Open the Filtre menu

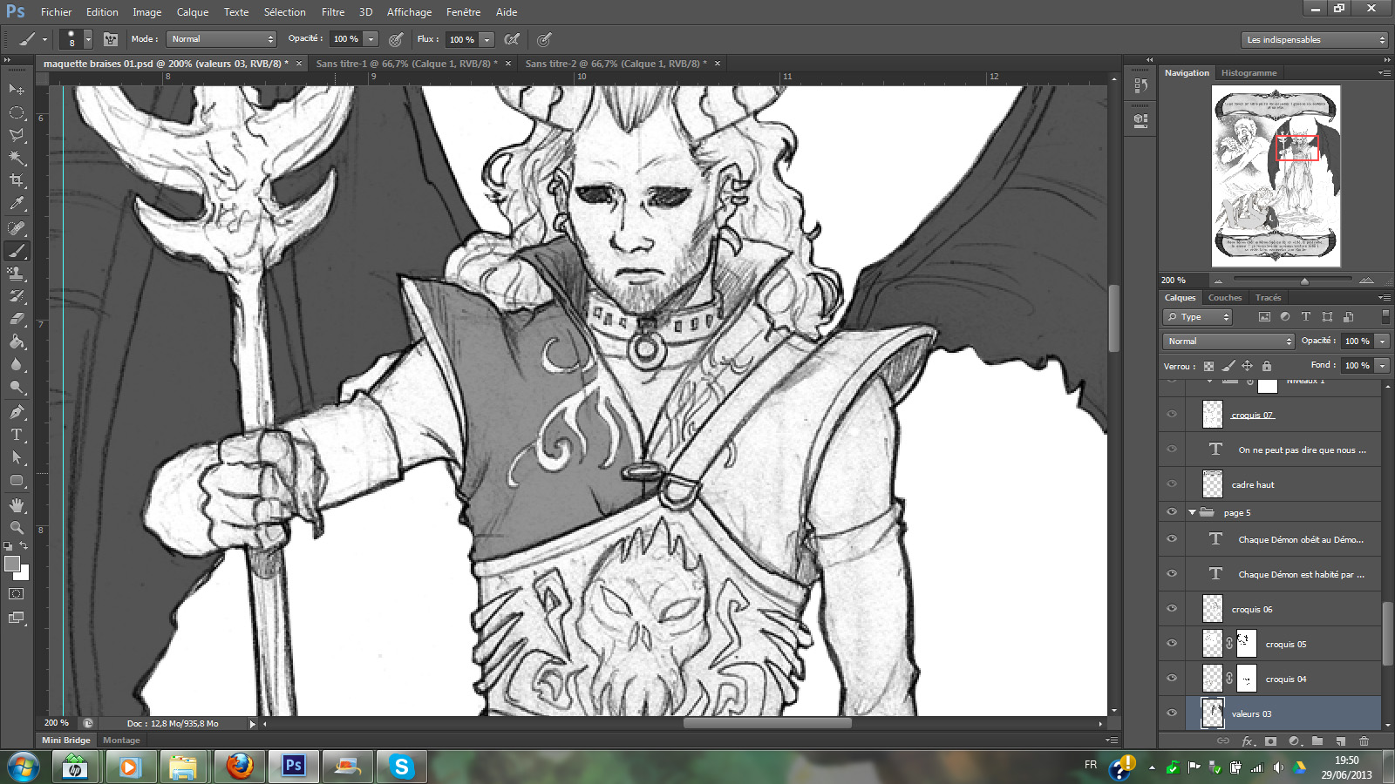(333, 12)
